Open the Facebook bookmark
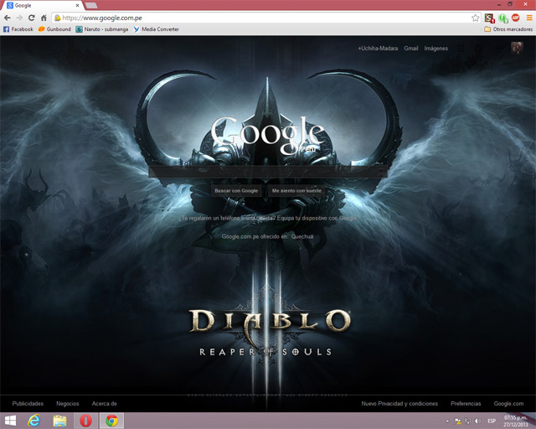The width and height of the screenshot is (536, 429). (18, 29)
